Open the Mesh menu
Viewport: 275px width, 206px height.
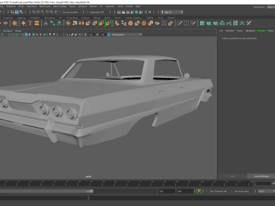[21, 6]
